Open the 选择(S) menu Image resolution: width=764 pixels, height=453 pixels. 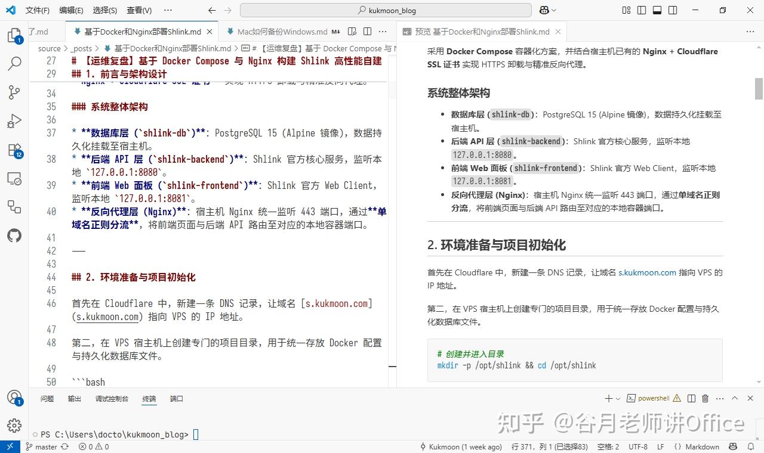[105, 10]
